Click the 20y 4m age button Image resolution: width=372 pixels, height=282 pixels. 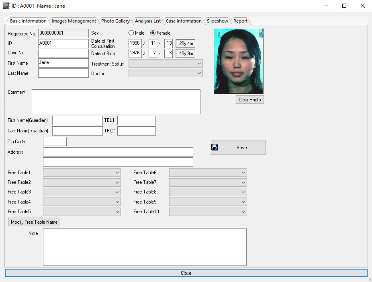click(186, 43)
